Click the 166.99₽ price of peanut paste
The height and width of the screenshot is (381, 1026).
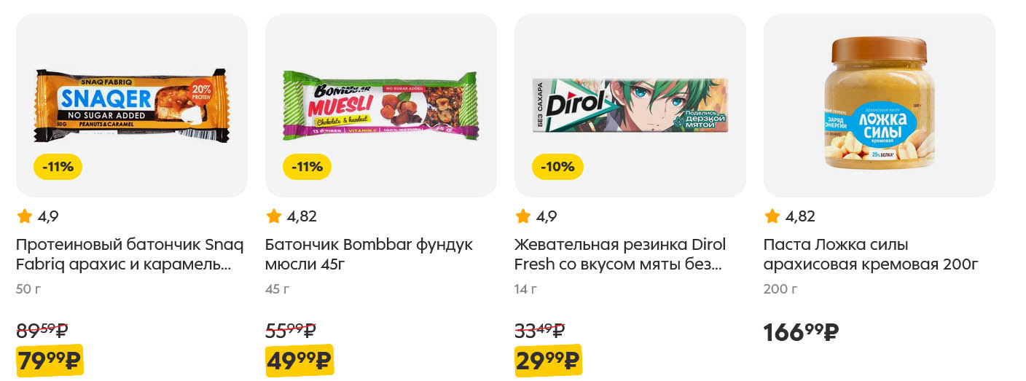coord(801,332)
